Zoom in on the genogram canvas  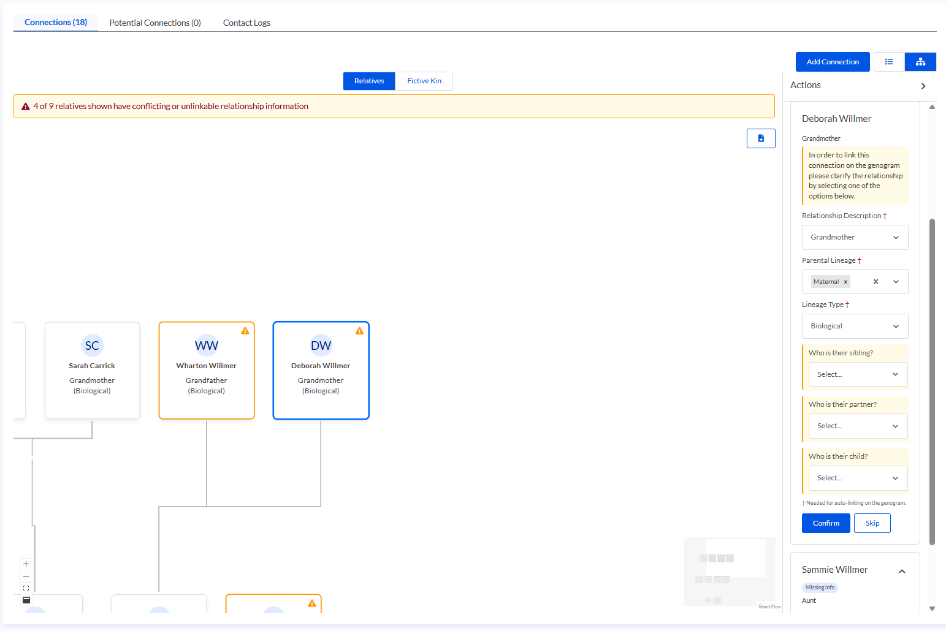[x=26, y=564]
